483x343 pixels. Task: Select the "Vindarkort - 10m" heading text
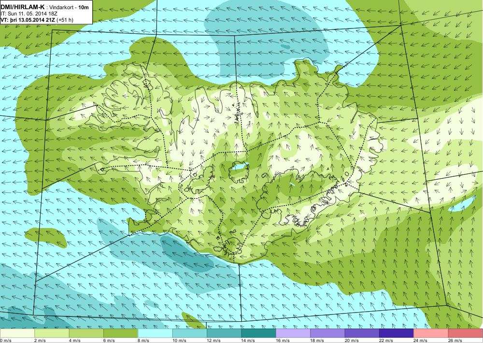tap(69, 7)
